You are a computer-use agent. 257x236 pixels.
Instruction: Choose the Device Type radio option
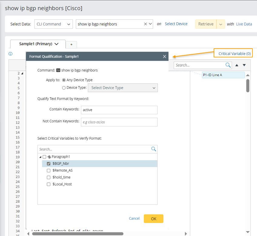64,88
